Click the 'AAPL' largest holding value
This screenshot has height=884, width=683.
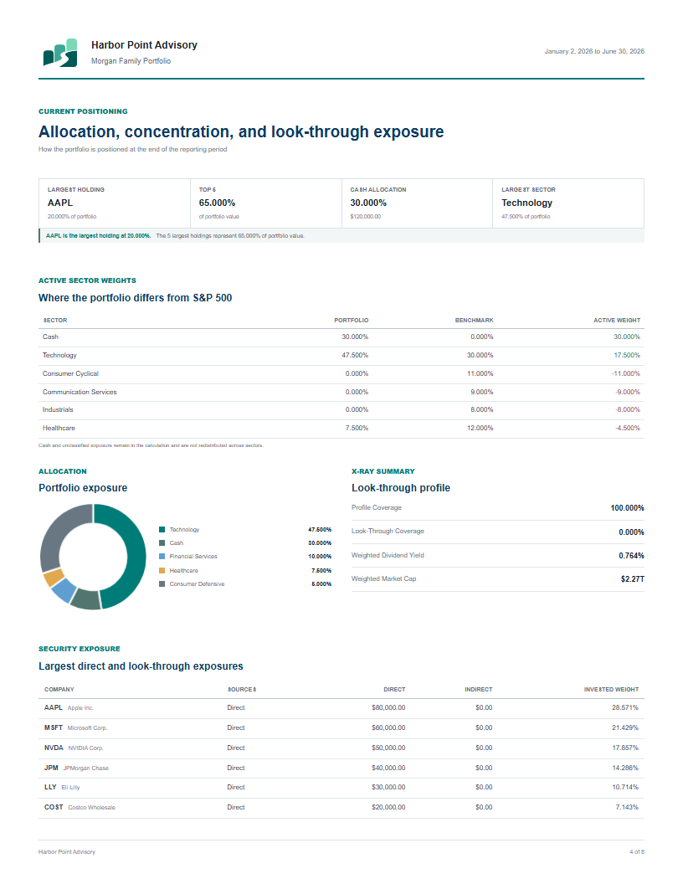(60, 203)
